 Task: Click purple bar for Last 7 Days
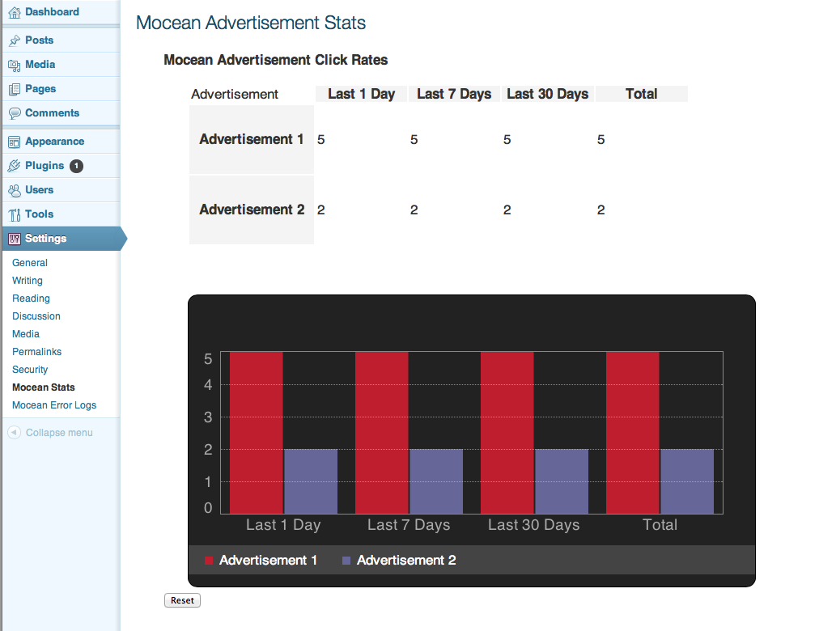point(436,481)
